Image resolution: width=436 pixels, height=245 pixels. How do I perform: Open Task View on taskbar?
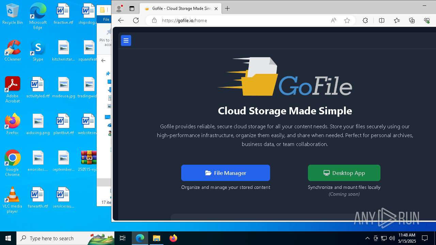(x=123, y=238)
